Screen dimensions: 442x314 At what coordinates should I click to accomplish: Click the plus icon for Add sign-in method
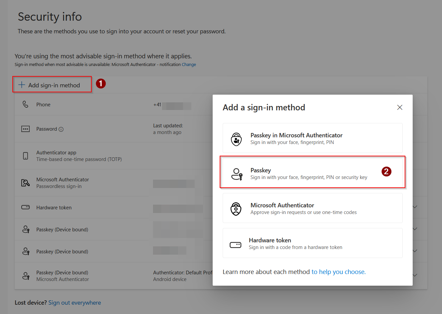coord(22,85)
